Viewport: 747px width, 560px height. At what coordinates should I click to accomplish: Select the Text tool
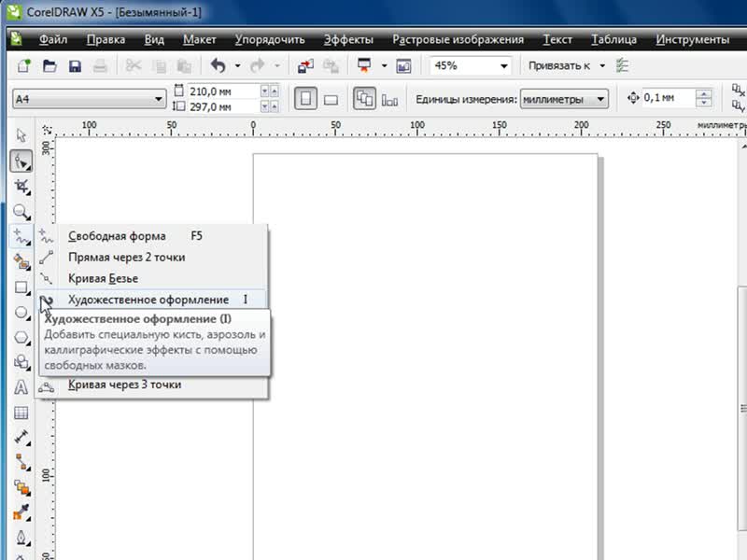[x=21, y=387]
